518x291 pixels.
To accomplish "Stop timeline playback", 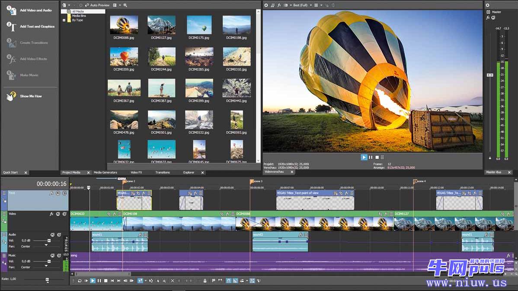I will [106, 281].
